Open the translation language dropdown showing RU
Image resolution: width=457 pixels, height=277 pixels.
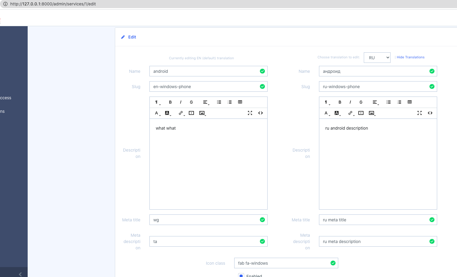(377, 57)
